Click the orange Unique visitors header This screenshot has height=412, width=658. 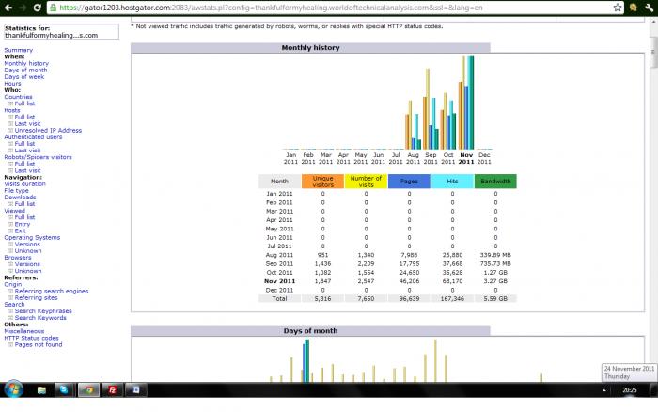[x=322, y=182]
